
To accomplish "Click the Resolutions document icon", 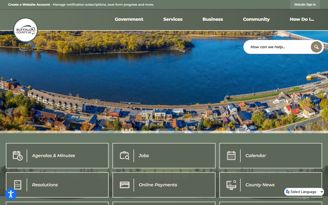I will (x=18, y=185).
